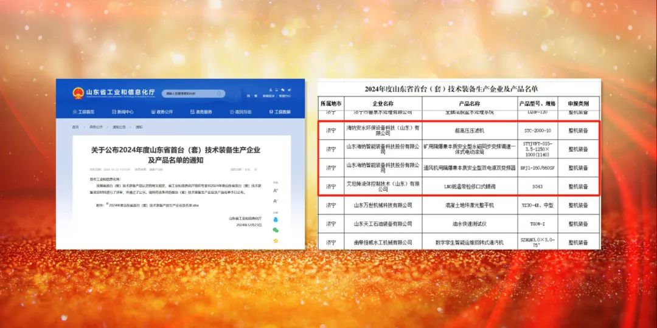Click the yellow star favorite icon
The height and width of the screenshot is (328, 657).
276,241
